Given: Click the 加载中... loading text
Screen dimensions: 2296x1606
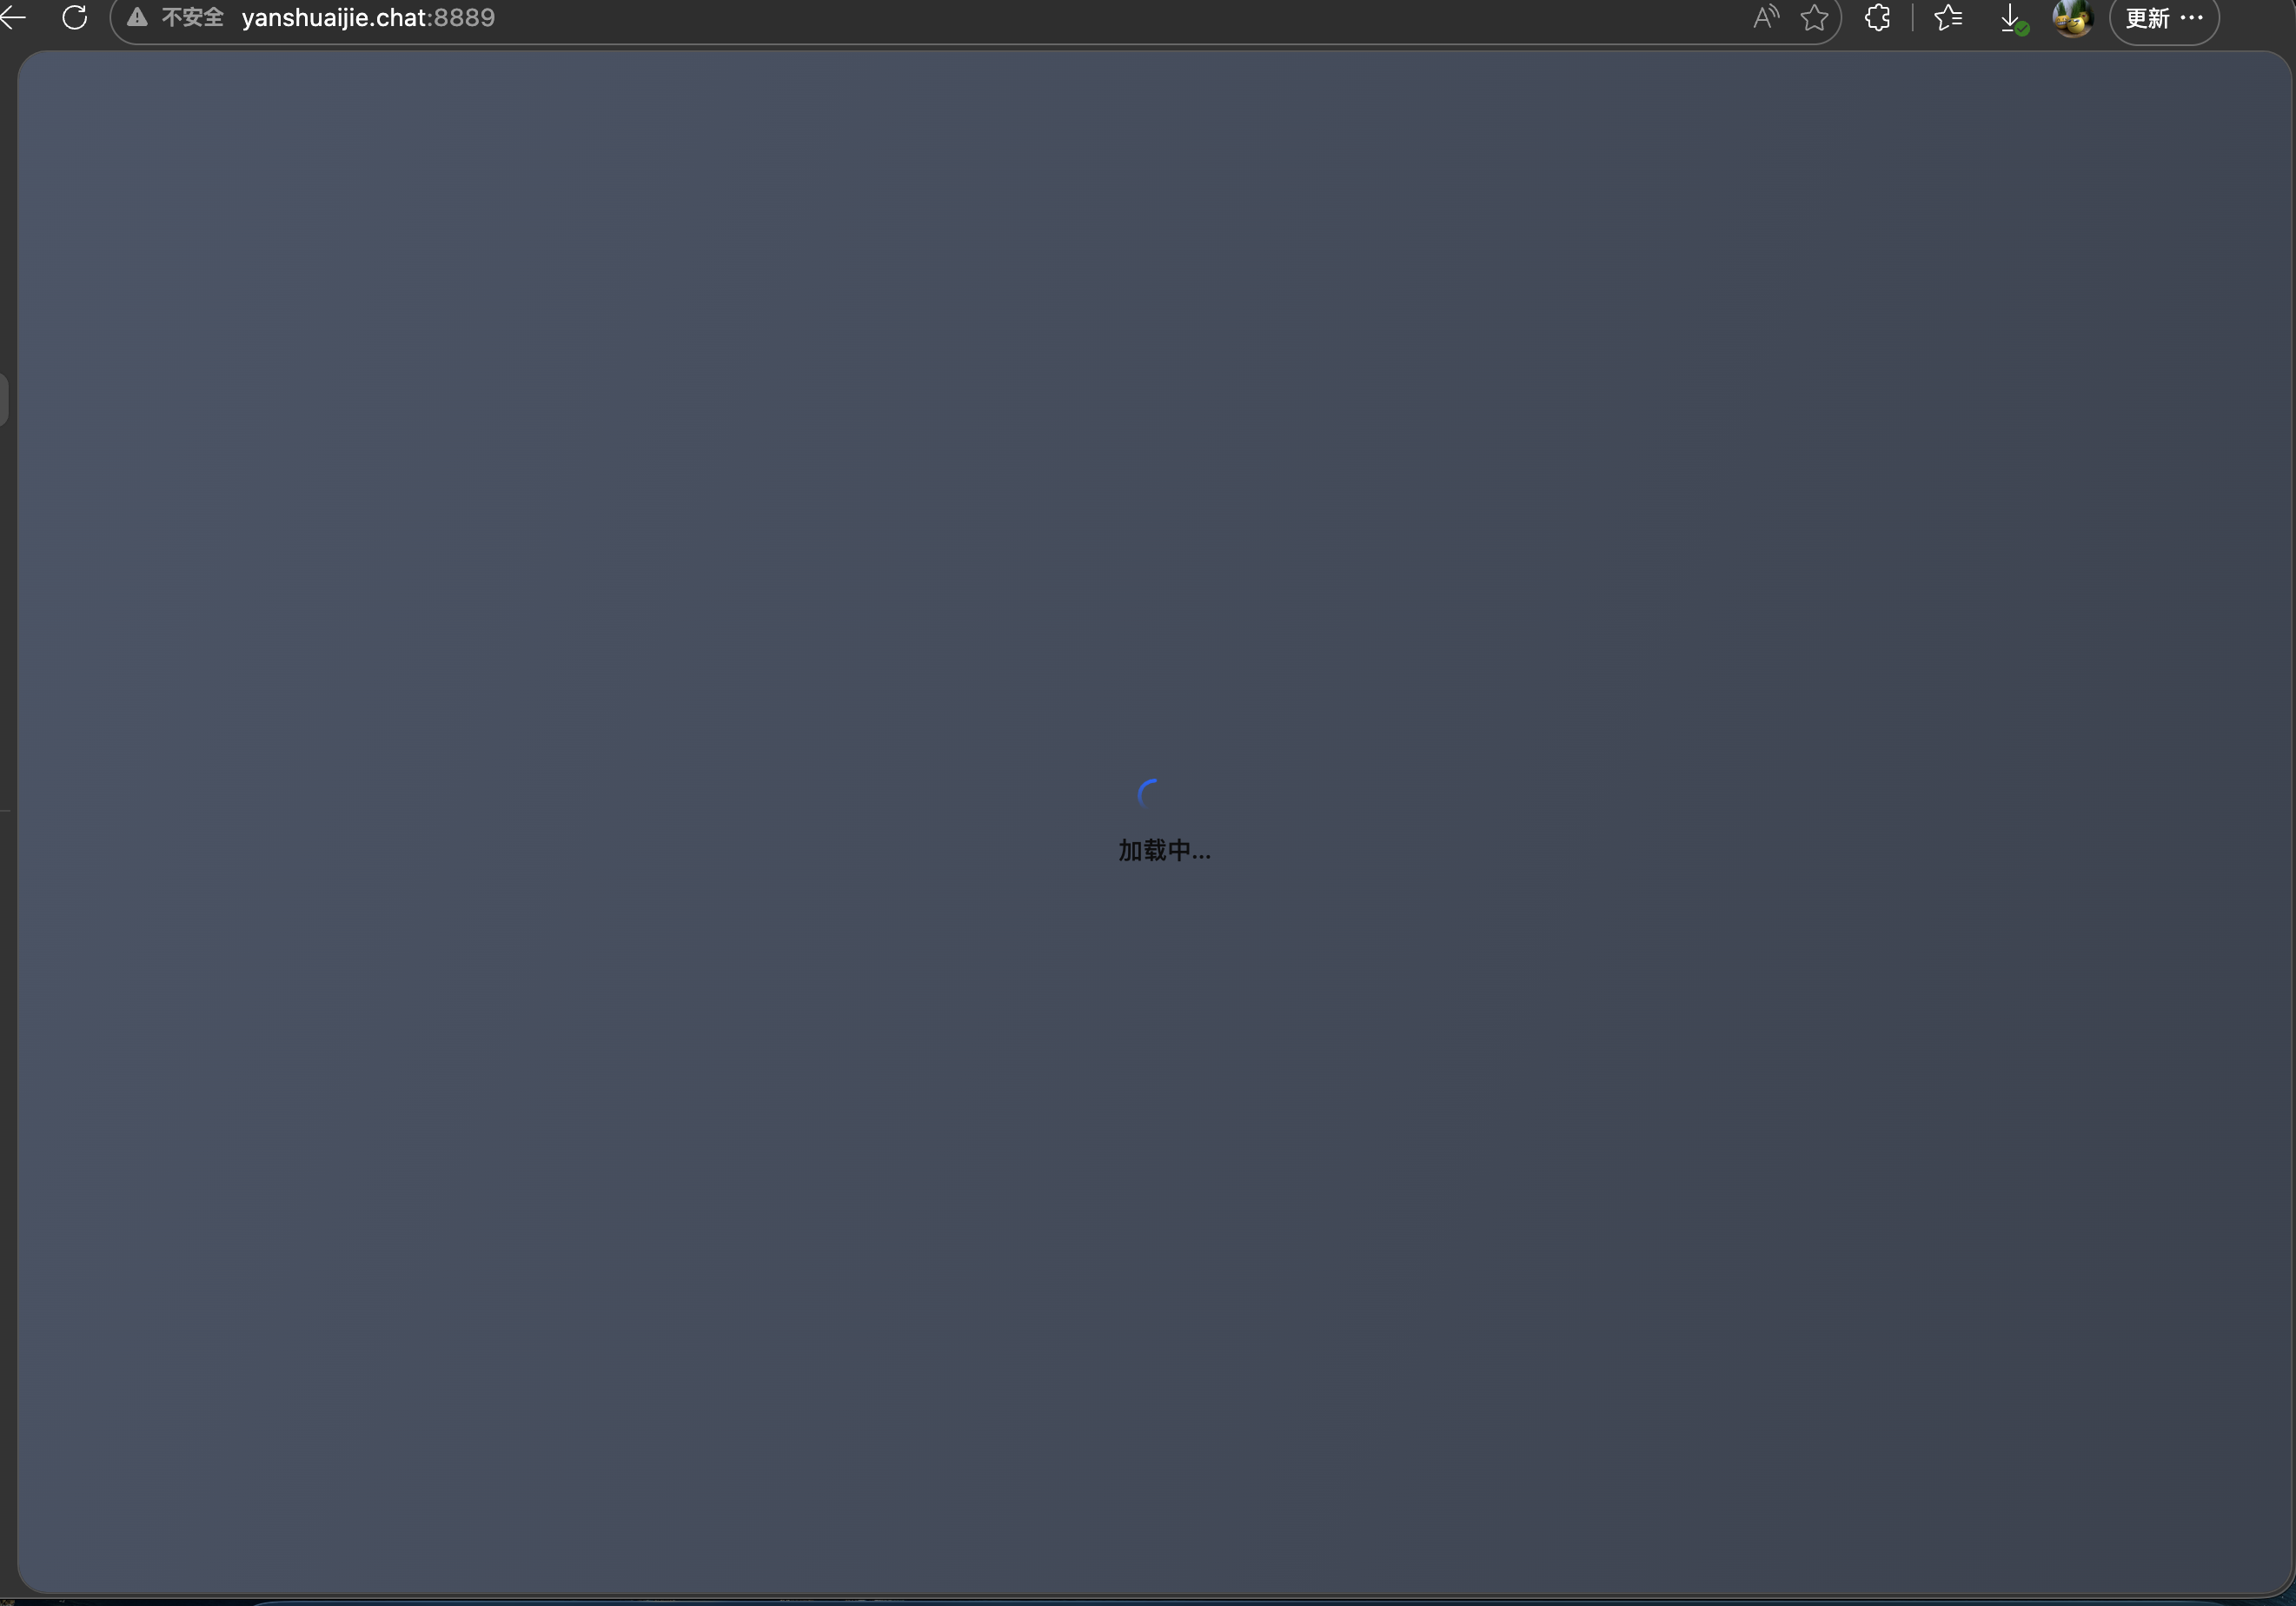Looking at the screenshot, I should (x=1164, y=851).
